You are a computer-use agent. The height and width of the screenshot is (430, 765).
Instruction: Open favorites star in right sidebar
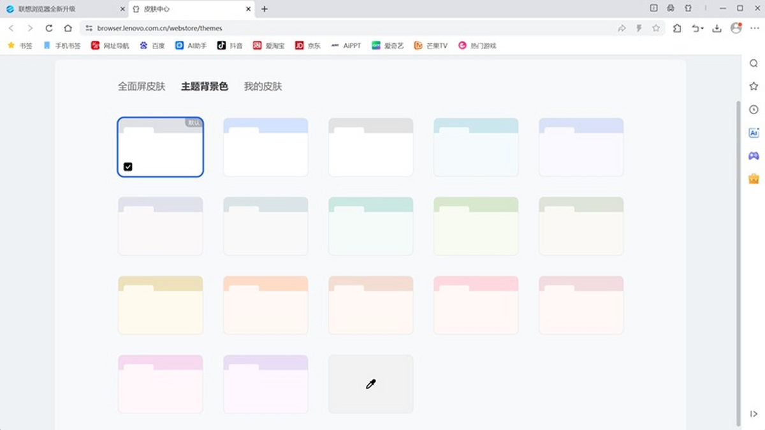754,86
